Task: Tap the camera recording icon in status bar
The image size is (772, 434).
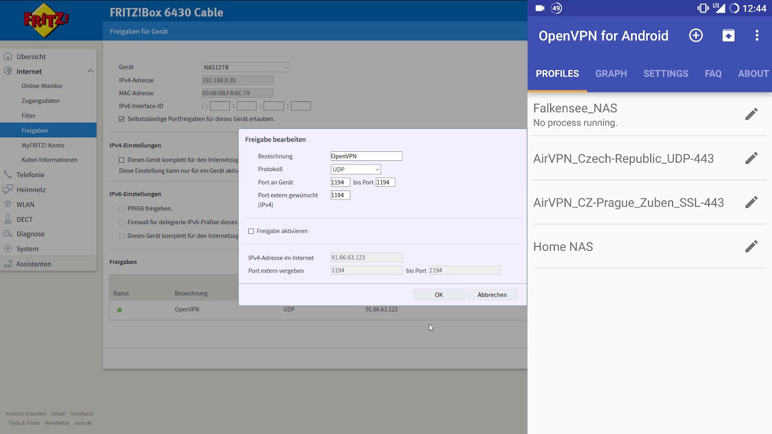Action: 540,8
